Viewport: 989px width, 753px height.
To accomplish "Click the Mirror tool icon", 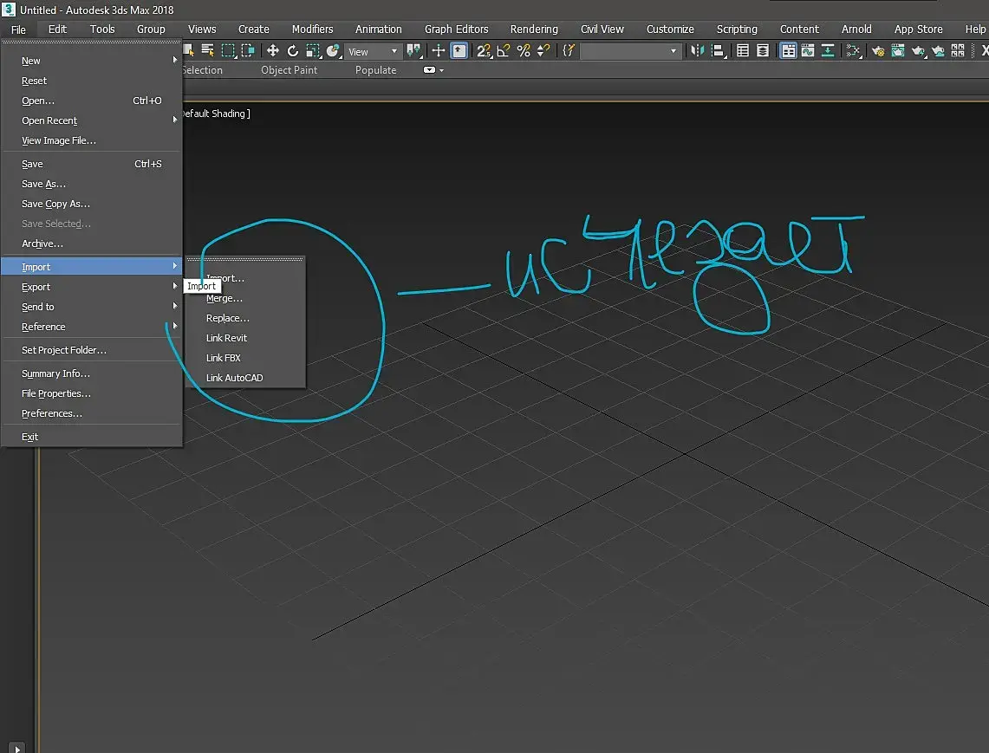I will (x=697, y=51).
